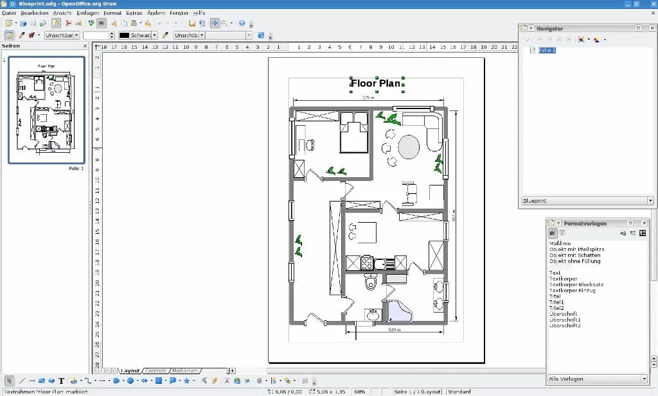Toggle Edit File mode icon

click(x=56, y=24)
